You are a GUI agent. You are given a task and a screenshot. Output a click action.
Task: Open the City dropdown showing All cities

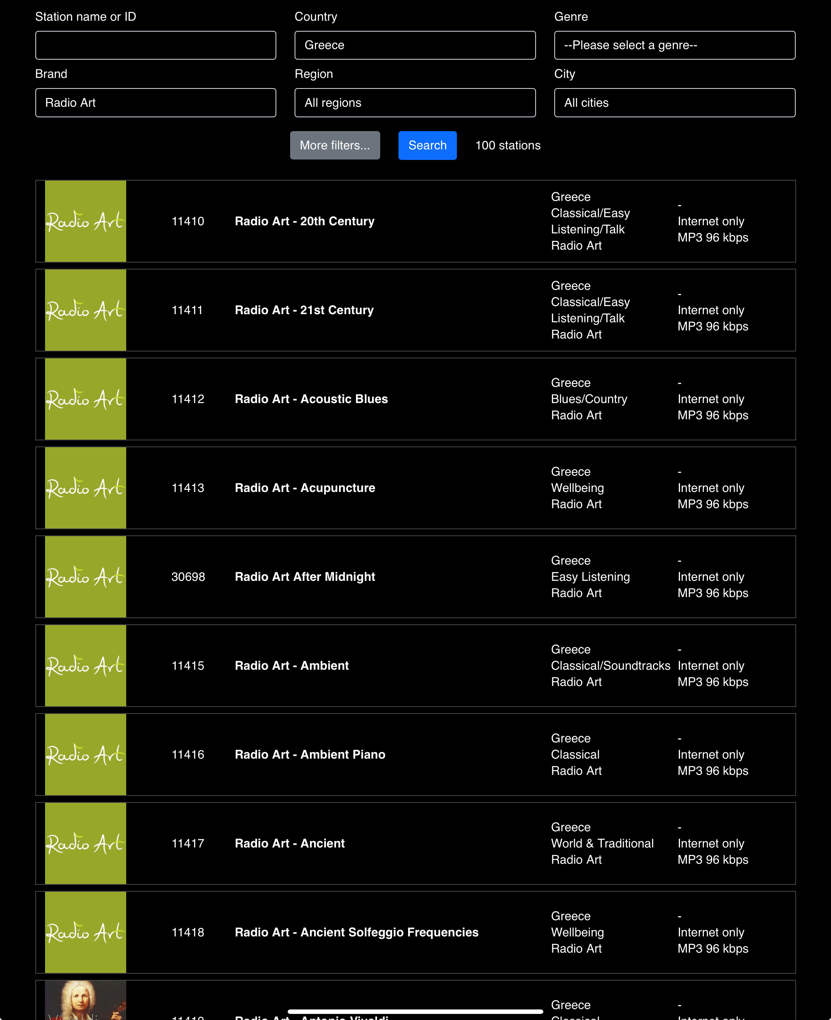click(x=674, y=102)
